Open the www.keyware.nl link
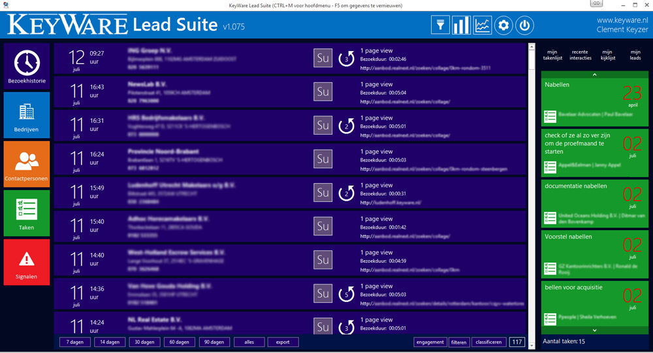653x353 pixels. [x=622, y=20]
